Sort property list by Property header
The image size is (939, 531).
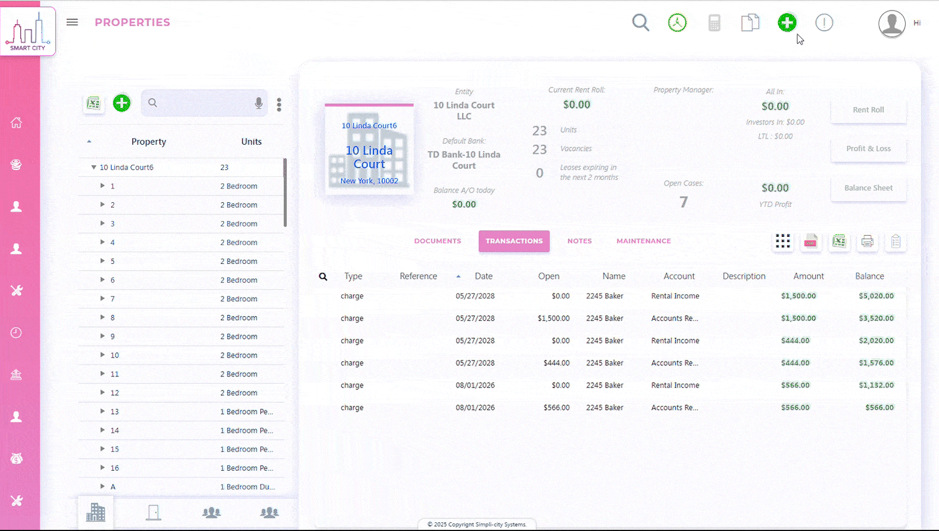(148, 141)
